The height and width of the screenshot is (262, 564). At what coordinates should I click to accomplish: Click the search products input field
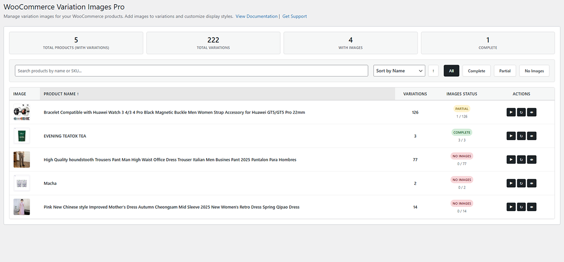(191, 71)
